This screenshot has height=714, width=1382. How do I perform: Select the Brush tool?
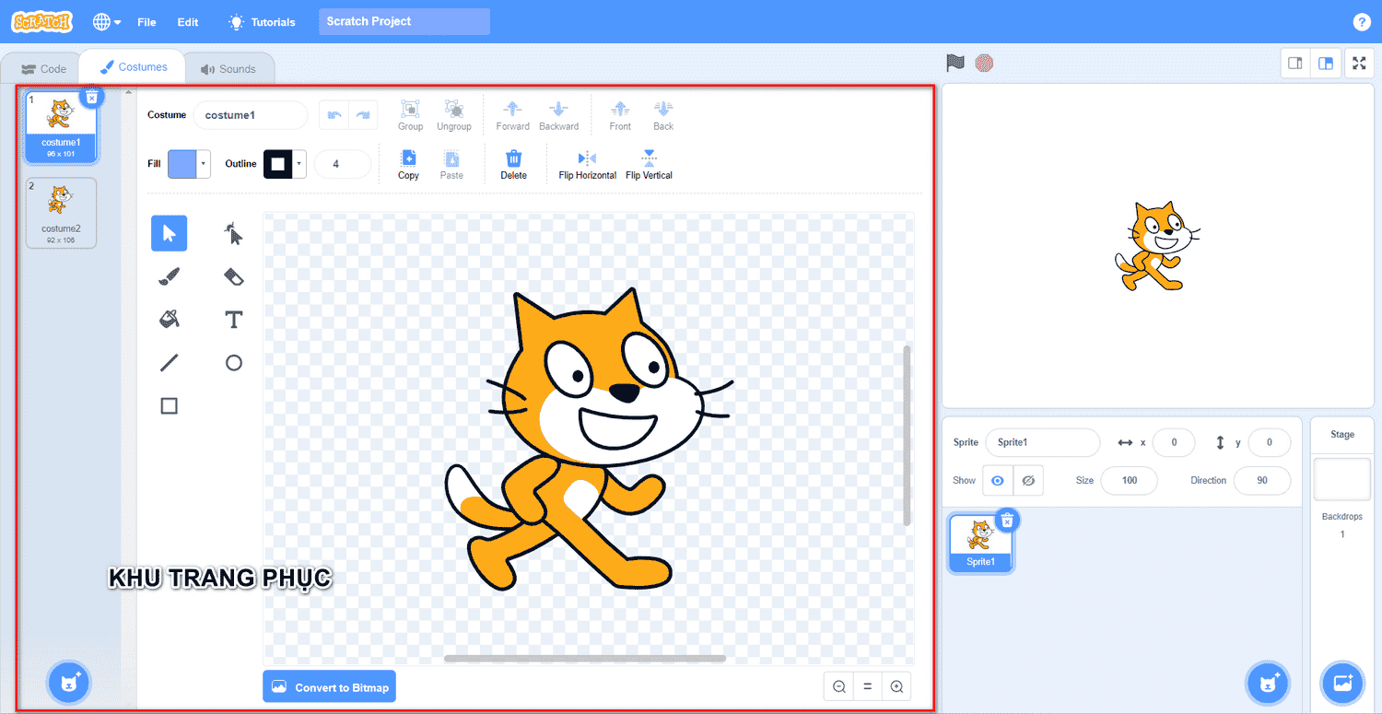169,276
